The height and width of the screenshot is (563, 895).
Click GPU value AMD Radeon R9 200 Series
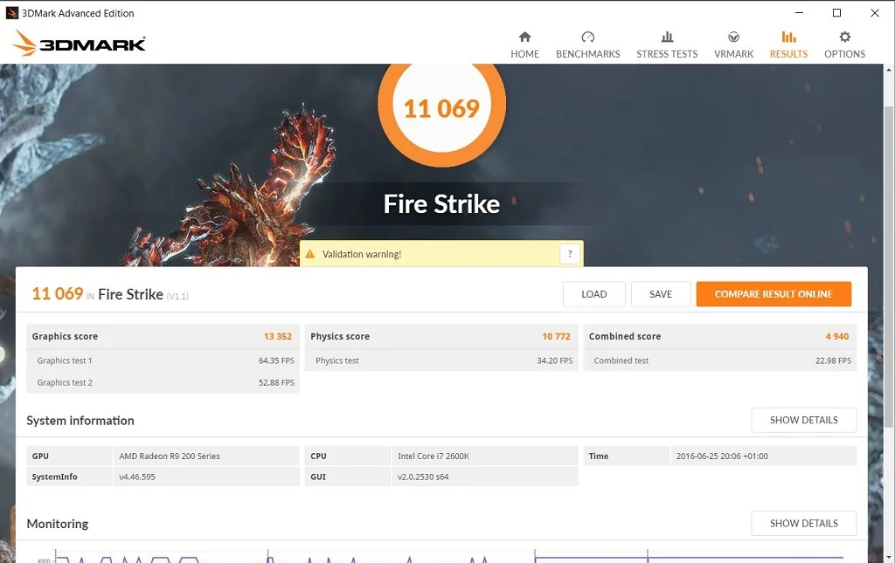170,456
